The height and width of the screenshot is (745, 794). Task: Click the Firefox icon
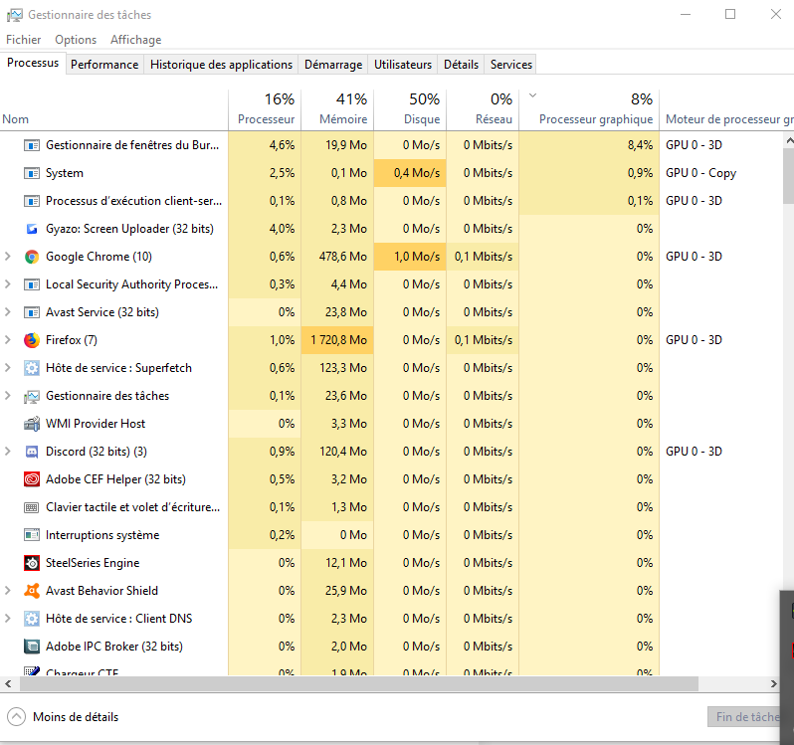point(32,340)
